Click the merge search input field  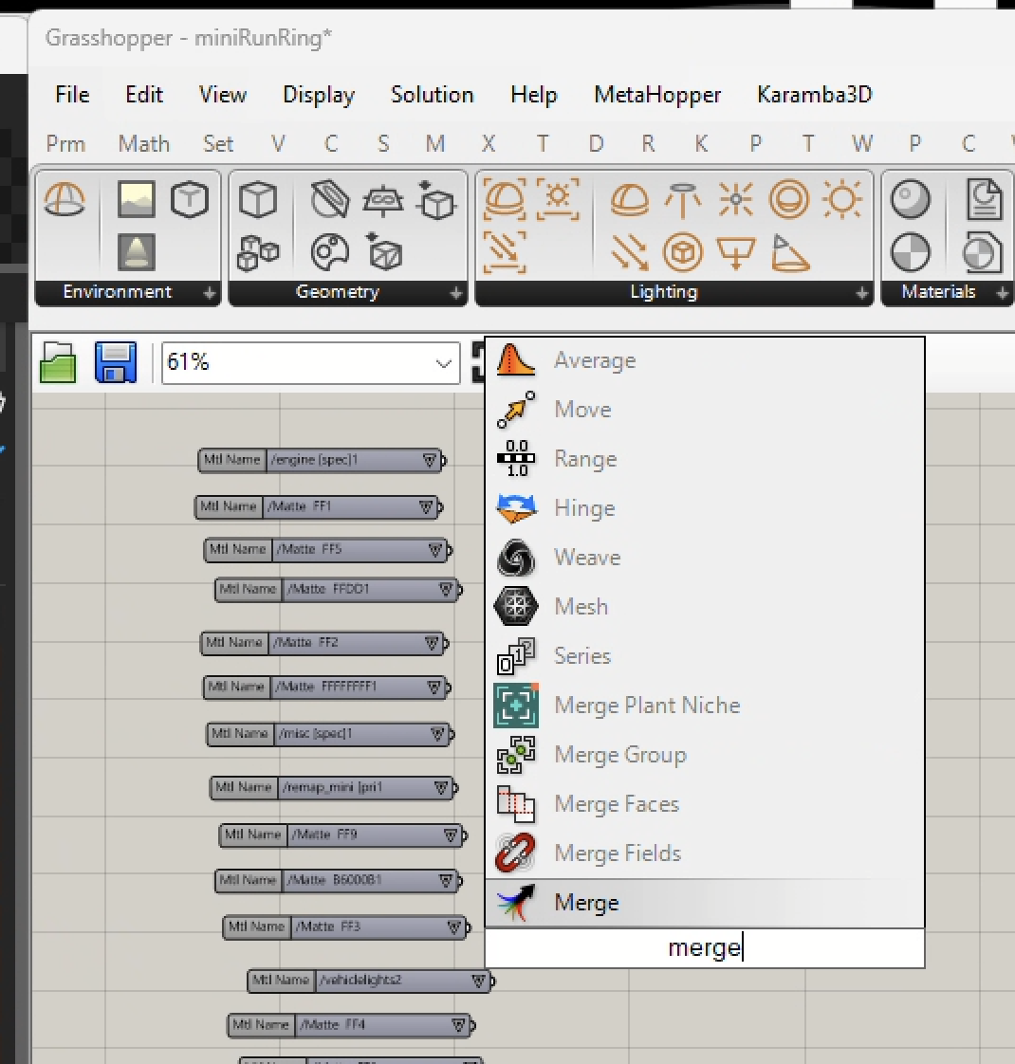tap(705, 947)
